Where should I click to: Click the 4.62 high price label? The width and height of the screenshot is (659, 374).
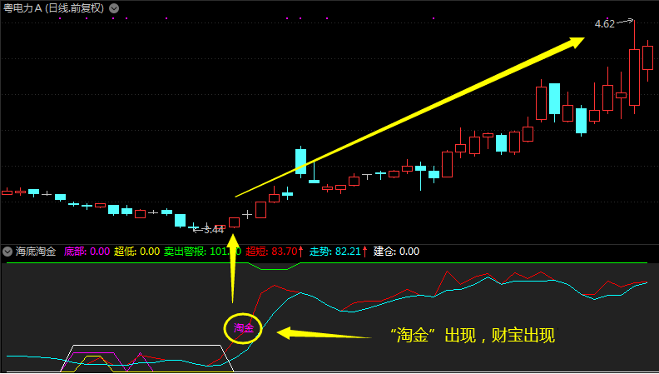[x=605, y=24]
